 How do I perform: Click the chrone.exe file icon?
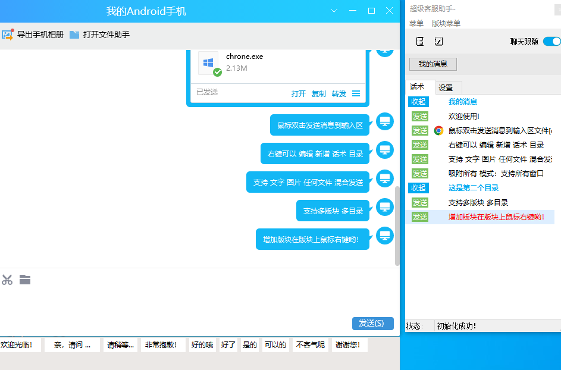tap(209, 64)
